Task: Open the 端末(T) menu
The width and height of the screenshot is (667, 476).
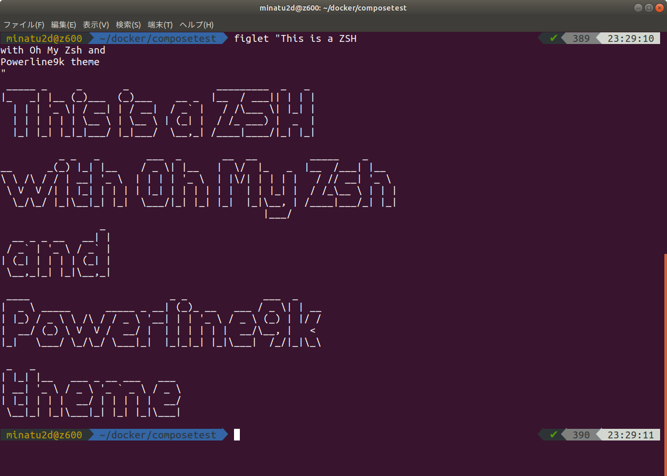Action: coord(160,25)
